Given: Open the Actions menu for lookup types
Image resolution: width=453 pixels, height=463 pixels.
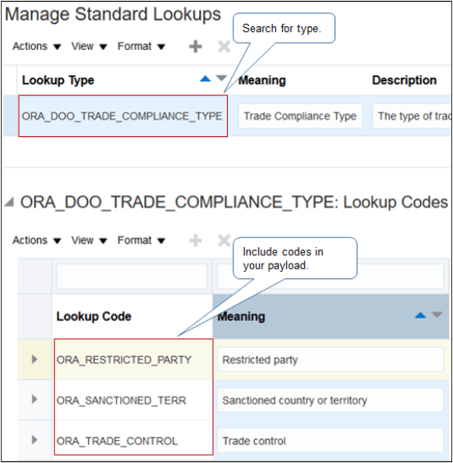Looking at the screenshot, I should 36,46.
